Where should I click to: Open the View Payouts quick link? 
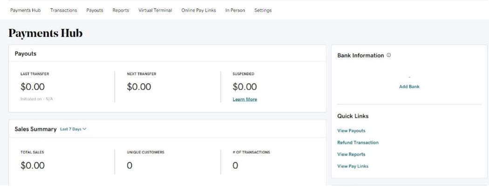click(x=351, y=131)
